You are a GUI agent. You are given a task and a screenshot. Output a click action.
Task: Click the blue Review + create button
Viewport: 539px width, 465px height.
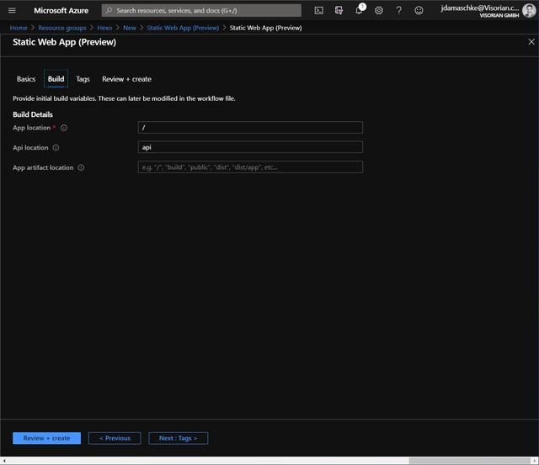47,438
